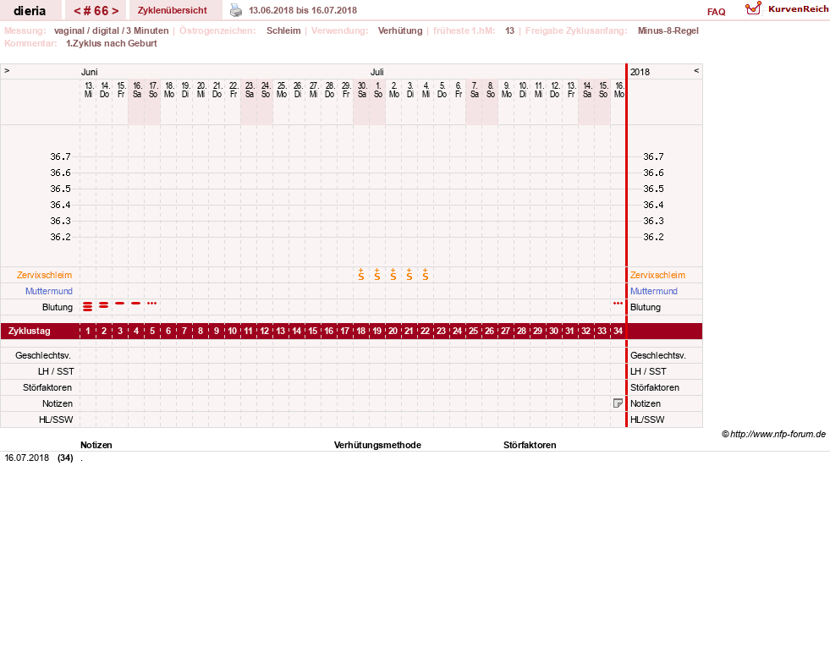Expand chart with the left '>' arrow
830x647 pixels.
coord(7,70)
